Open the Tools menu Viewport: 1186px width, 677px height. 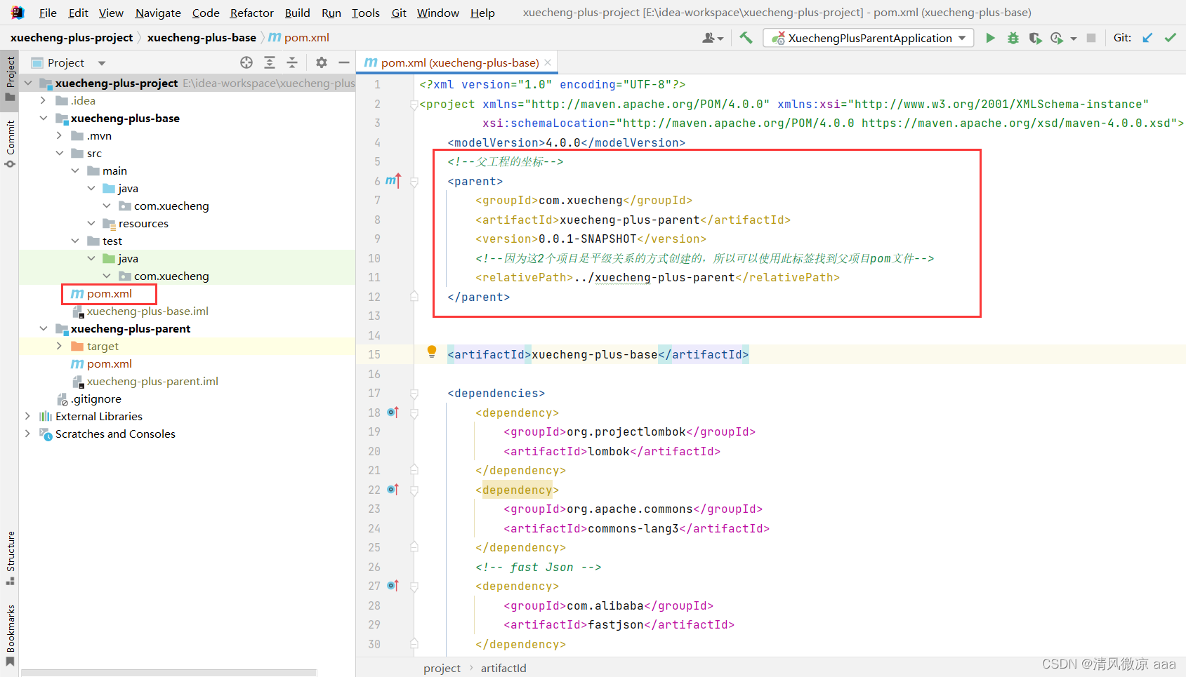[x=365, y=13]
